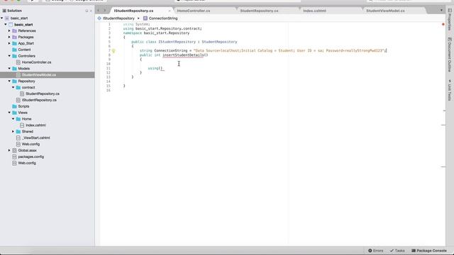The image size is (454, 255).
Task: Select the root Web.config file
Action: (27, 163)
